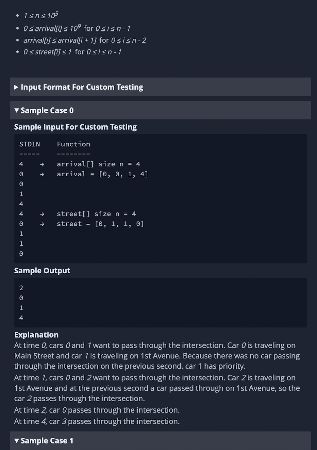Select the Sample Input For Custom Testing heading
Image resolution: width=317 pixels, height=450 pixels.
[x=75, y=127]
